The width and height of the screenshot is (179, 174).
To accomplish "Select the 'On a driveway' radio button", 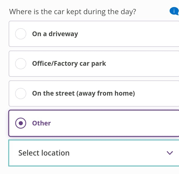I will [21, 34].
